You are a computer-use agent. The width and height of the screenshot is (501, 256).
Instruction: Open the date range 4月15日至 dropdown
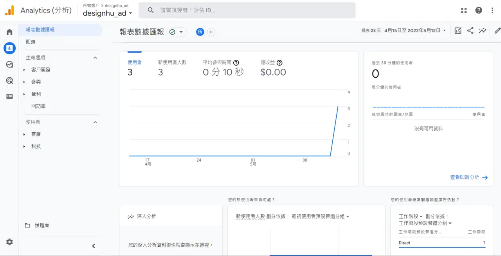[415, 30]
